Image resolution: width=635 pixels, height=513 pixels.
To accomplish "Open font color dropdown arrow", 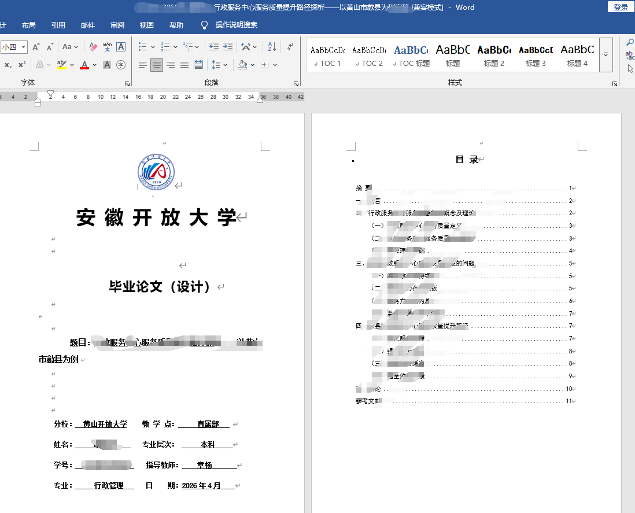I will tap(94, 65).
